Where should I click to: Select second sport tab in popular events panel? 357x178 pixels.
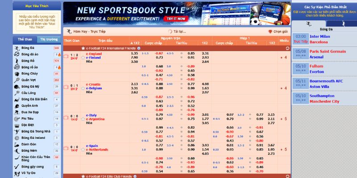(343, 24)
